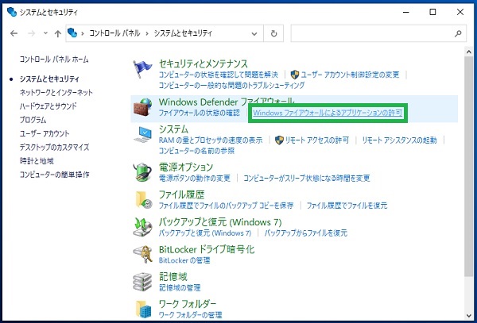
Task: Open ネットワークとインターネット category in sidebar
Action: (x=56, y=93)
